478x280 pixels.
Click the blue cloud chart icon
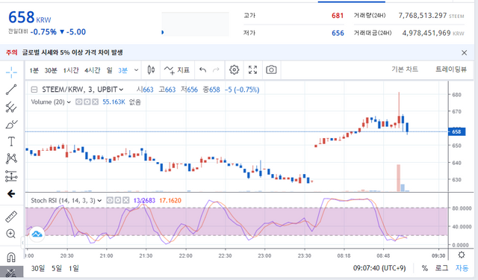pos(37,234)
